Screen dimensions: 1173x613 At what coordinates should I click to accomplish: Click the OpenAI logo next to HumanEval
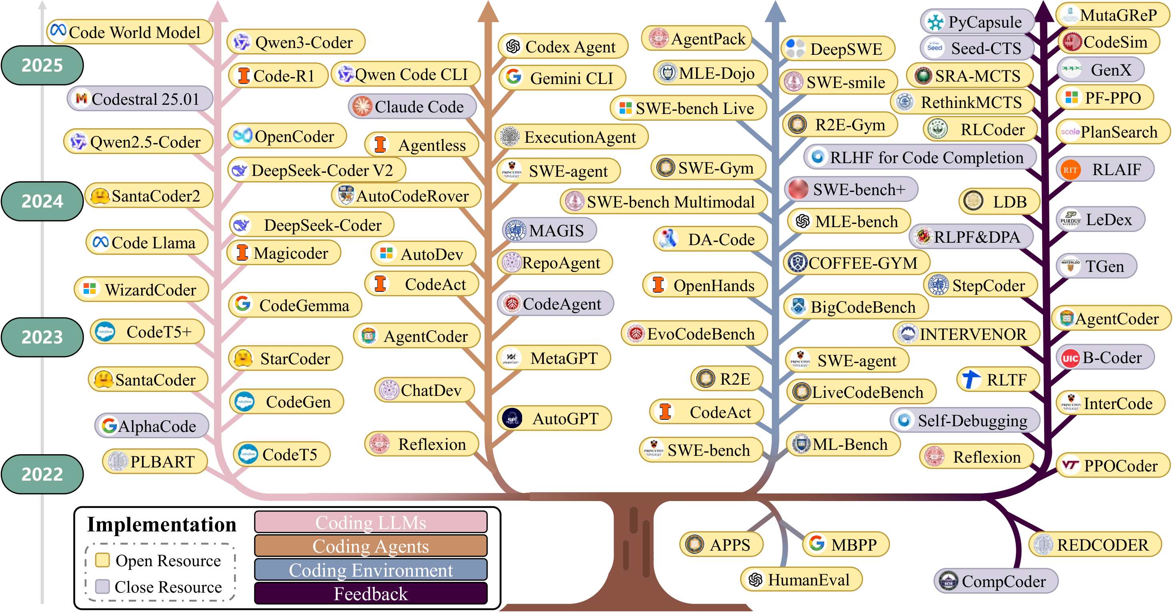click(755, 579)
